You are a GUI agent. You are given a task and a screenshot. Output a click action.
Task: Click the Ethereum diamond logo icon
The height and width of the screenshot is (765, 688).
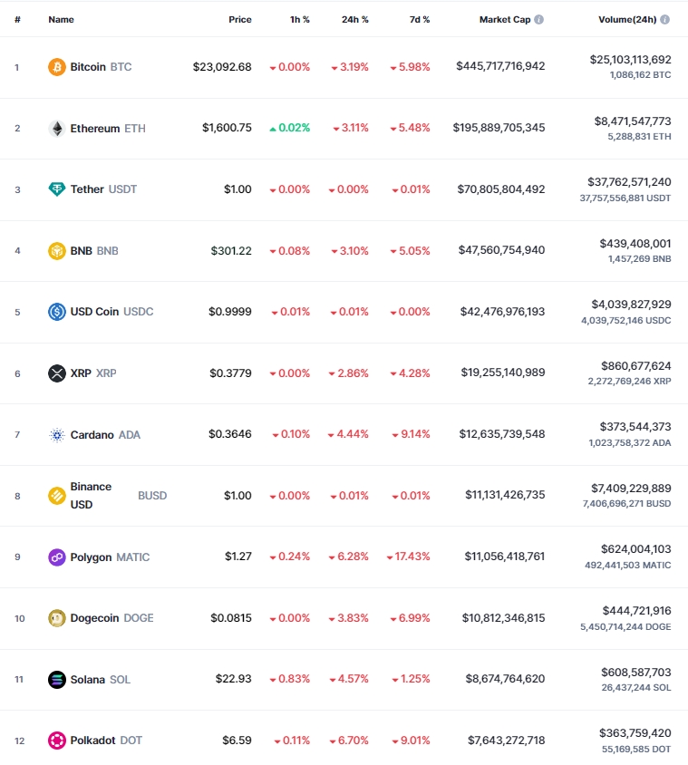pos(56,129)
